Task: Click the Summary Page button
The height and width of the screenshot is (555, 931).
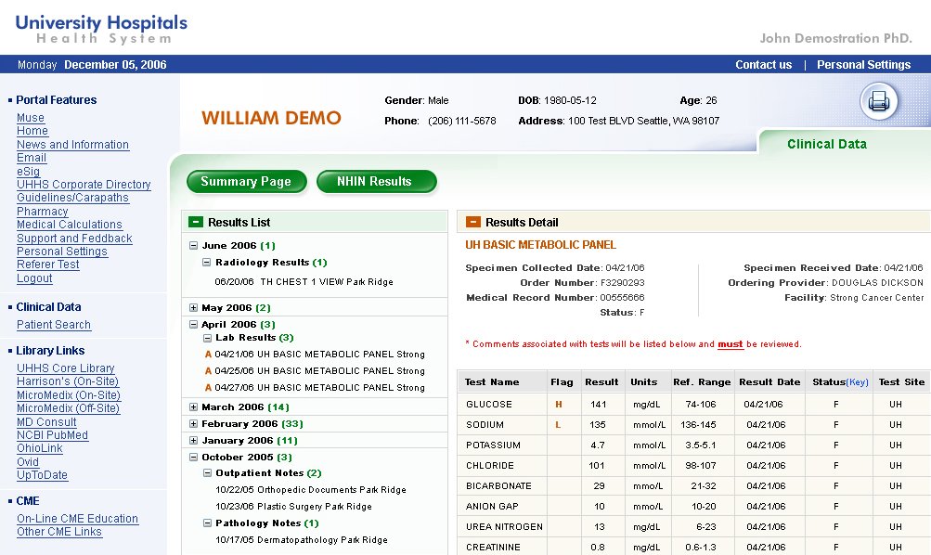Action: coord(246,182)
